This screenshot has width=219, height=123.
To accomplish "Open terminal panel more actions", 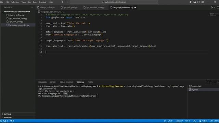I will pos(214,82).
